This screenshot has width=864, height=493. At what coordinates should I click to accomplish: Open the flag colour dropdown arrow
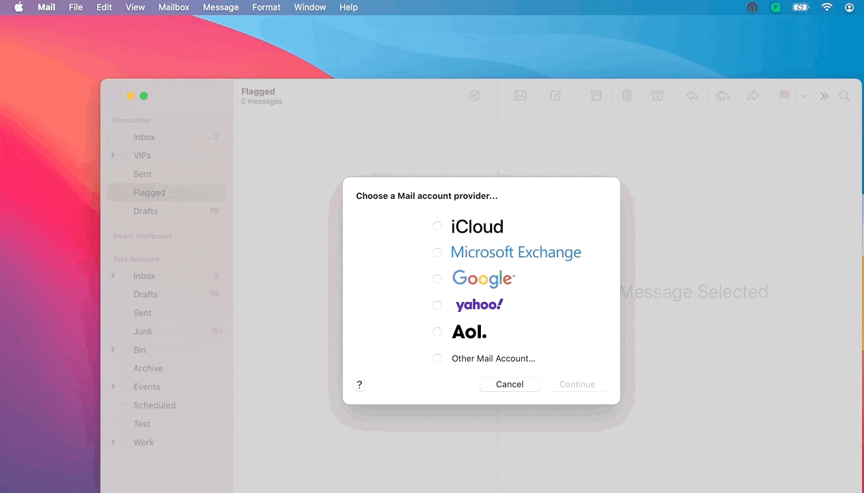click(804, 96)
